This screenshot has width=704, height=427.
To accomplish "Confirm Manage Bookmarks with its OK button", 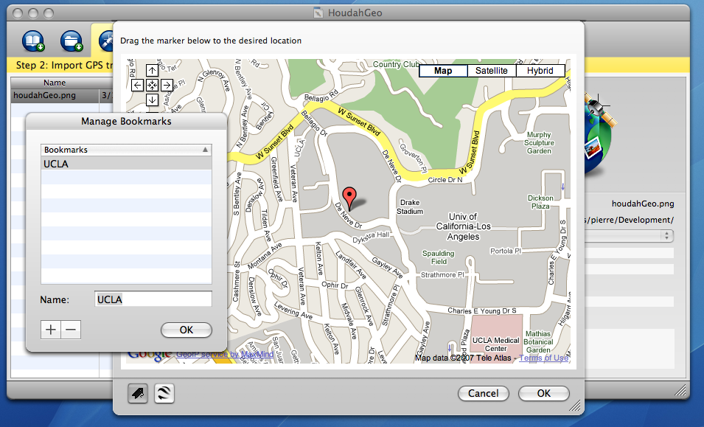I will click(187, 330).
